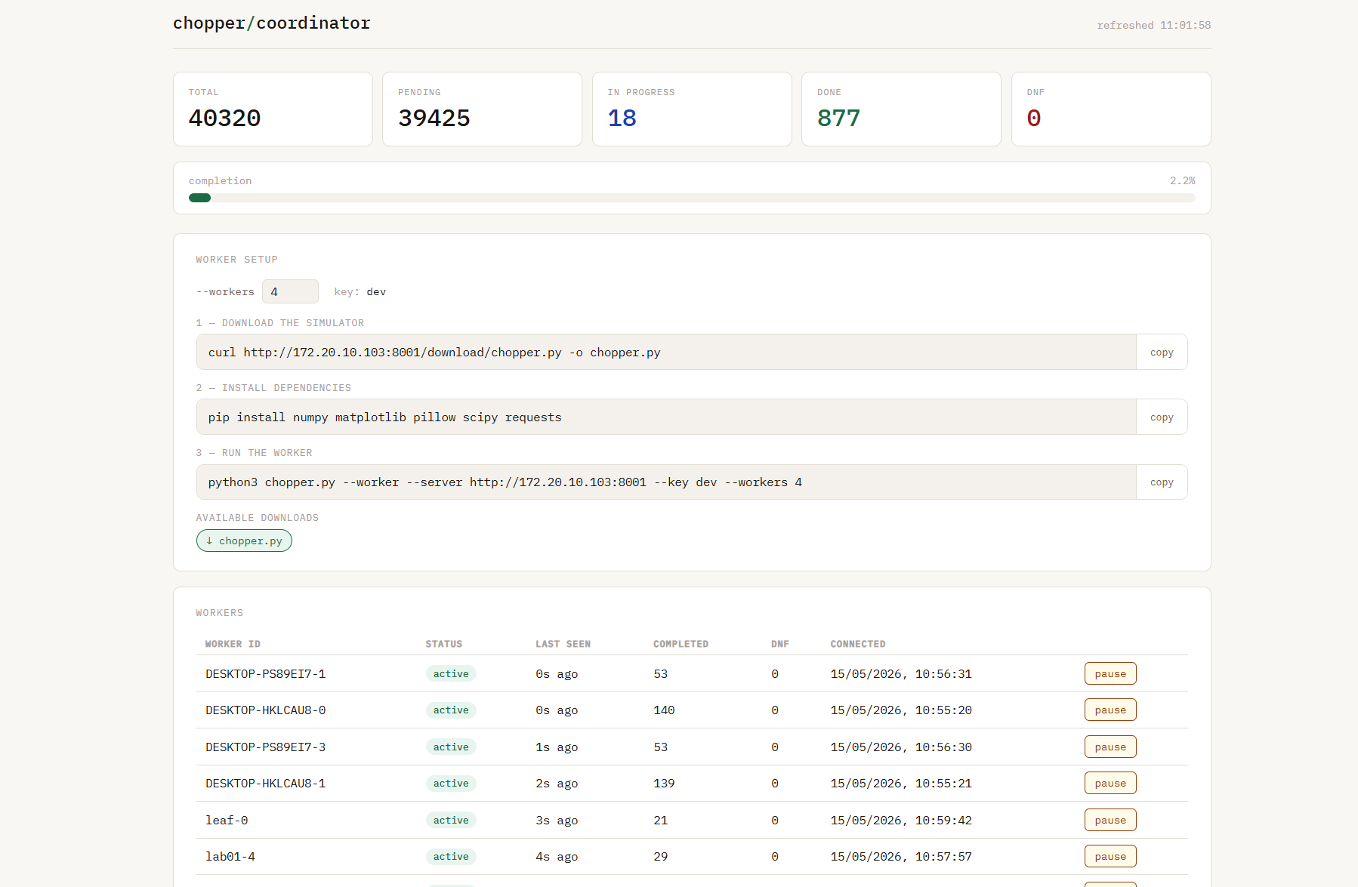
Task: Click worker ID DESKTOP-HKLCAU8-0
Action: coord(266,710)
